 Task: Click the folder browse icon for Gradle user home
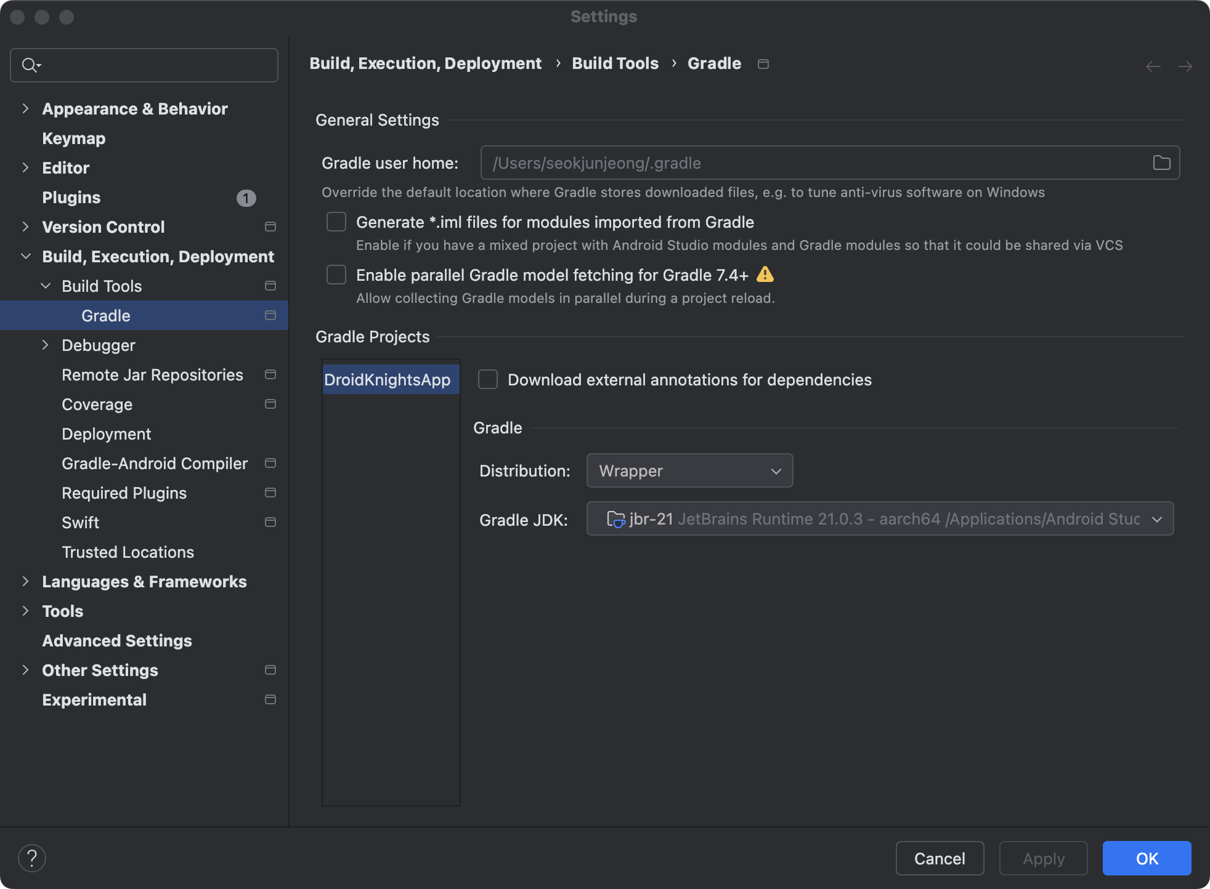(x=1161, y=163)
